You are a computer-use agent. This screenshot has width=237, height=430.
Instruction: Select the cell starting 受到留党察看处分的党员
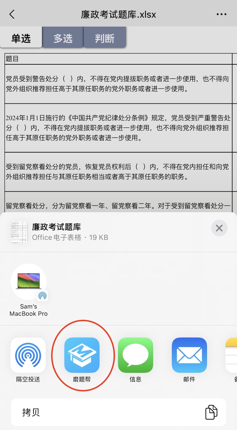118,172
